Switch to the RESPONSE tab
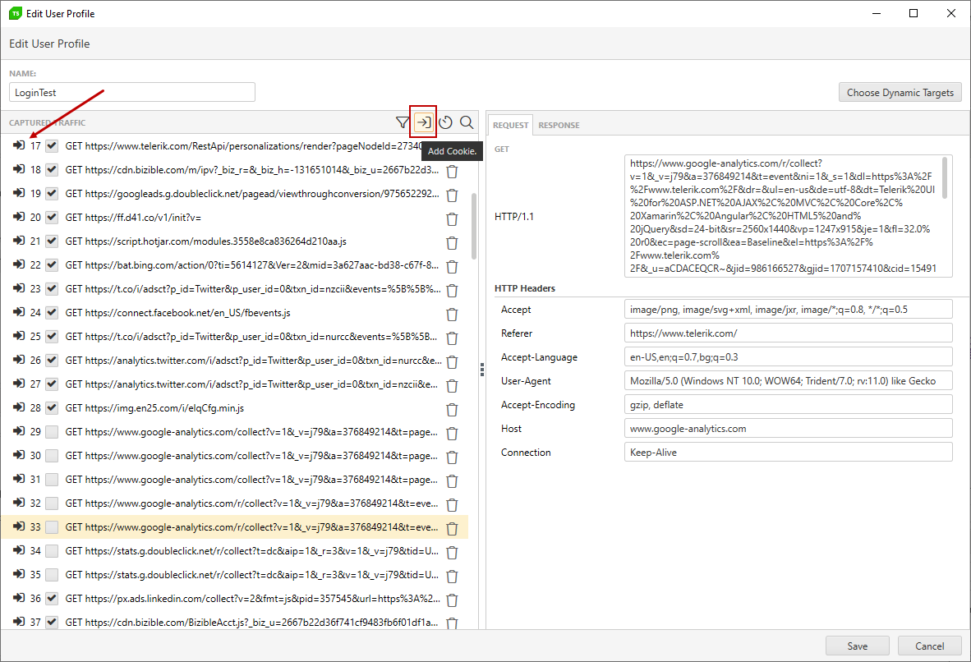 click(559, 125)
